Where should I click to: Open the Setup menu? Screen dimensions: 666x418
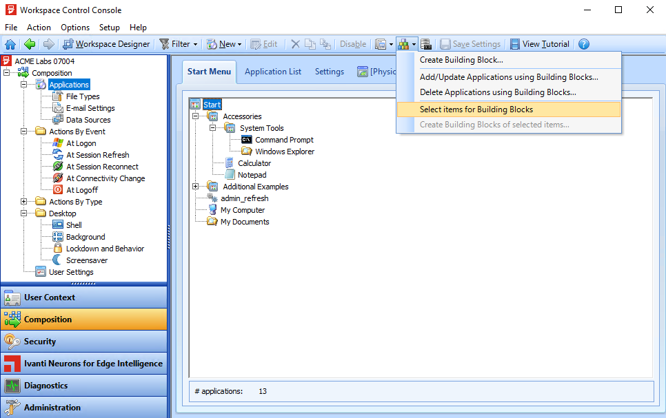pos(109,28)
